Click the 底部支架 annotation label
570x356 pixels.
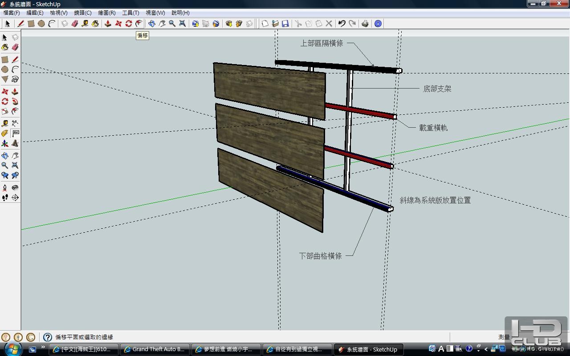tap(437, 89)
